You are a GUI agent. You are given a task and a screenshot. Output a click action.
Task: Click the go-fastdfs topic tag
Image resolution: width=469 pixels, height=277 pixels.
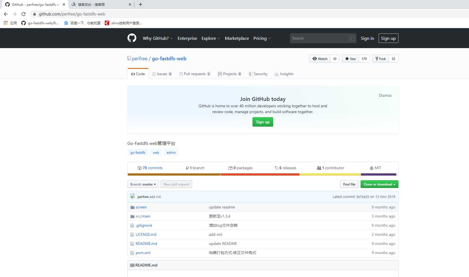[x=138, y=152]
